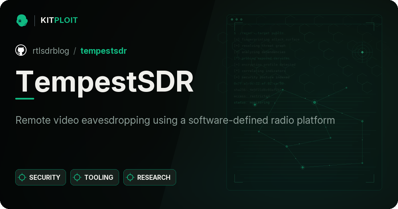Click the terminal line 'security posture indexed'

pyautogui.click(x=262, y=77)
